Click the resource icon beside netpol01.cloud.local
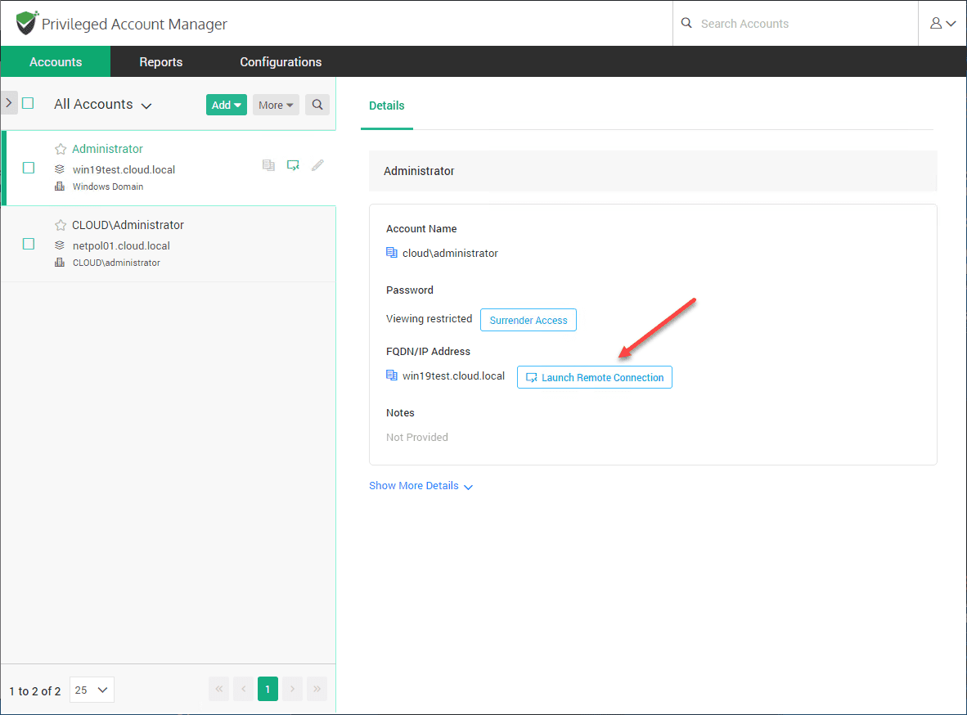 [60, 245]
